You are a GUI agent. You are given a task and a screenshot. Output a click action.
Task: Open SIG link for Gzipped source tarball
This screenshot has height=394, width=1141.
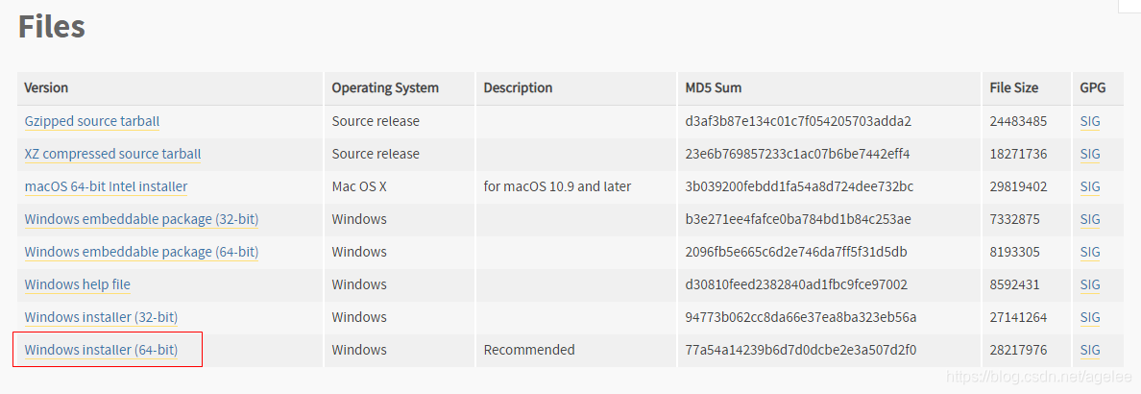pos(1090,121)
